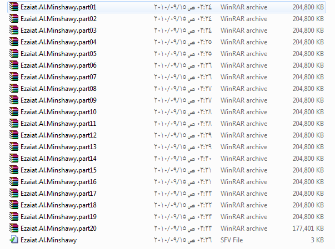The width and height of the screenshot is (335, 249).
Task: Click the SFV file checkmark icon
Action: click(x=14, y=240)
